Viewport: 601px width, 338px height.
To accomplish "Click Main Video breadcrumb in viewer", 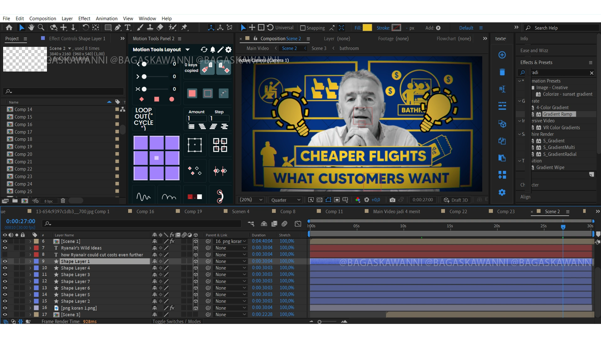I will [257, 48].
